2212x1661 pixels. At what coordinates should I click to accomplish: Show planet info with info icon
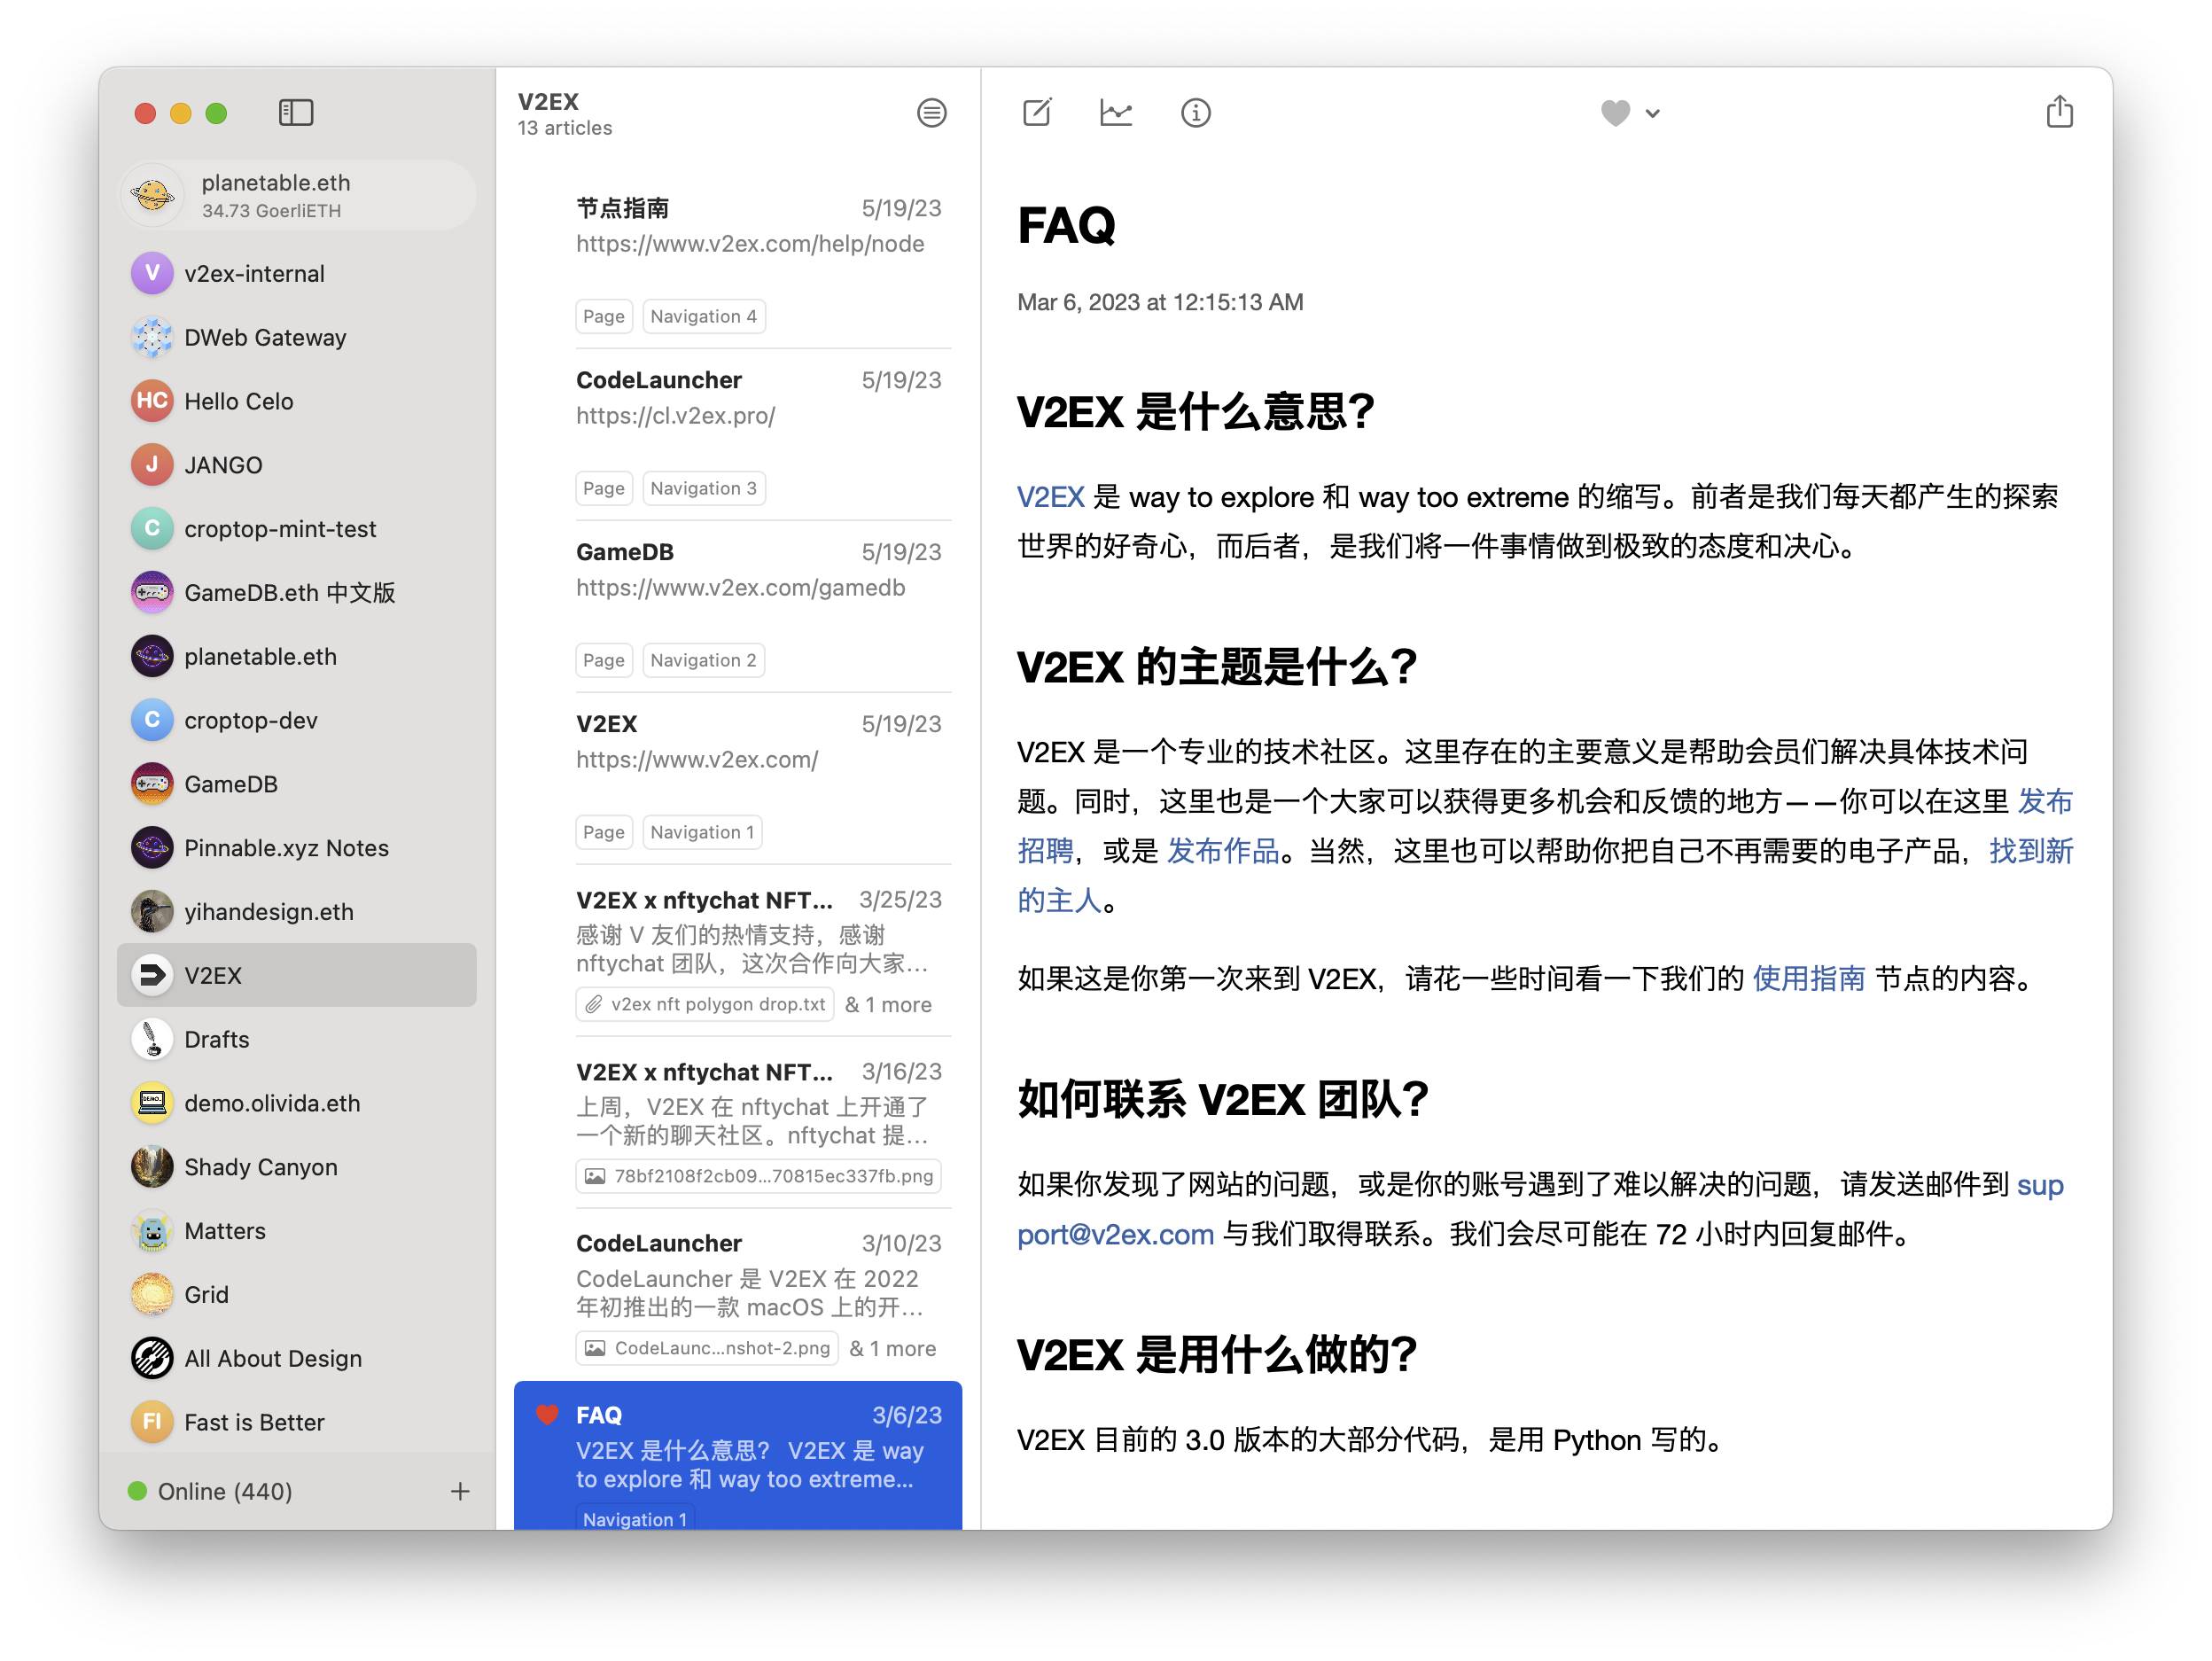tap(1195, 113)
